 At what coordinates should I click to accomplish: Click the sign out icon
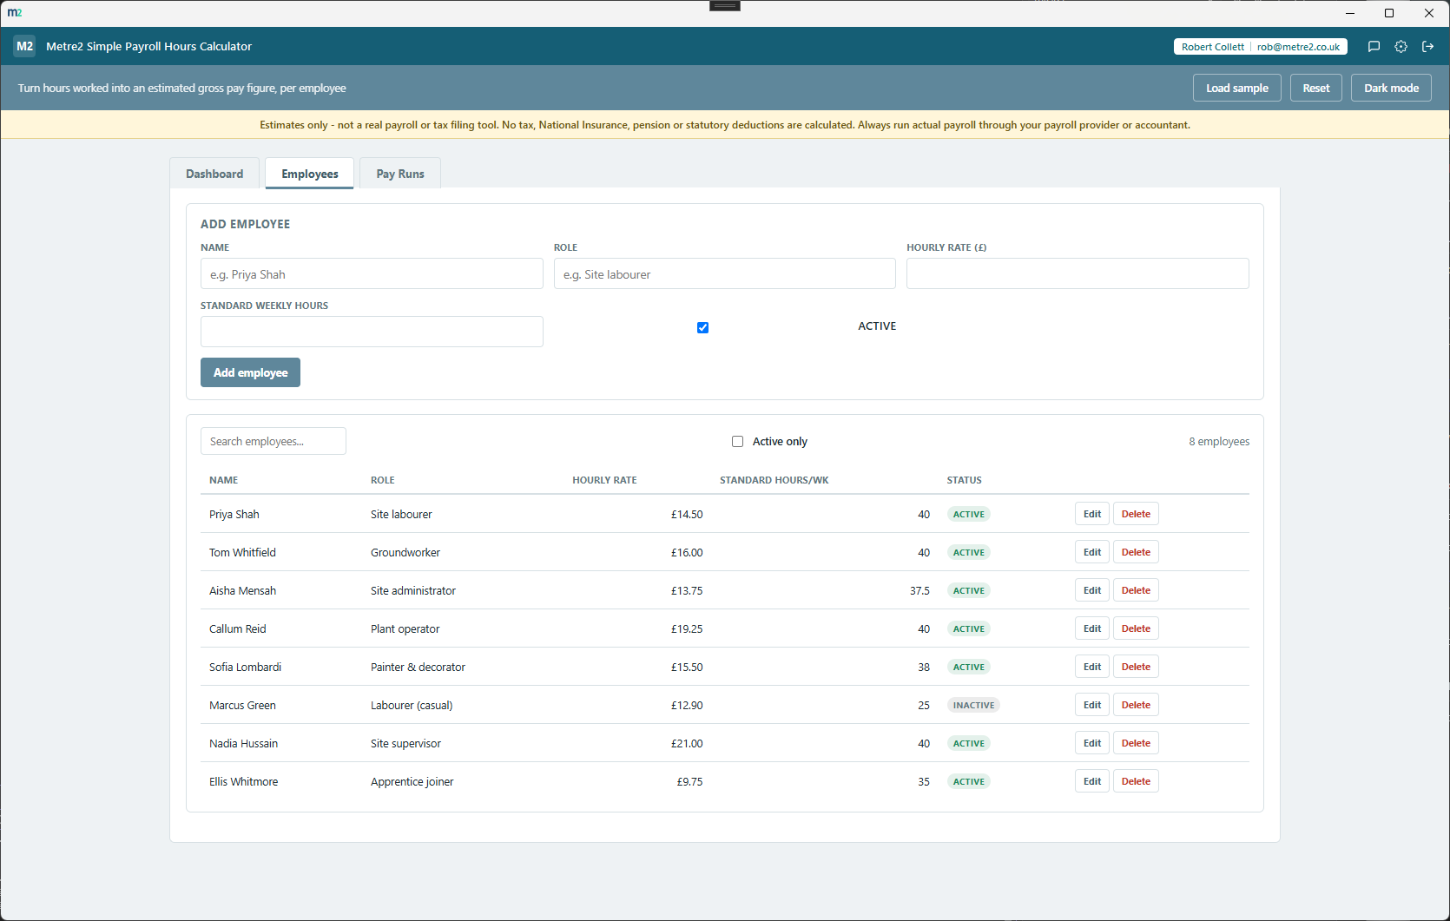click(x=1427, y=47)
